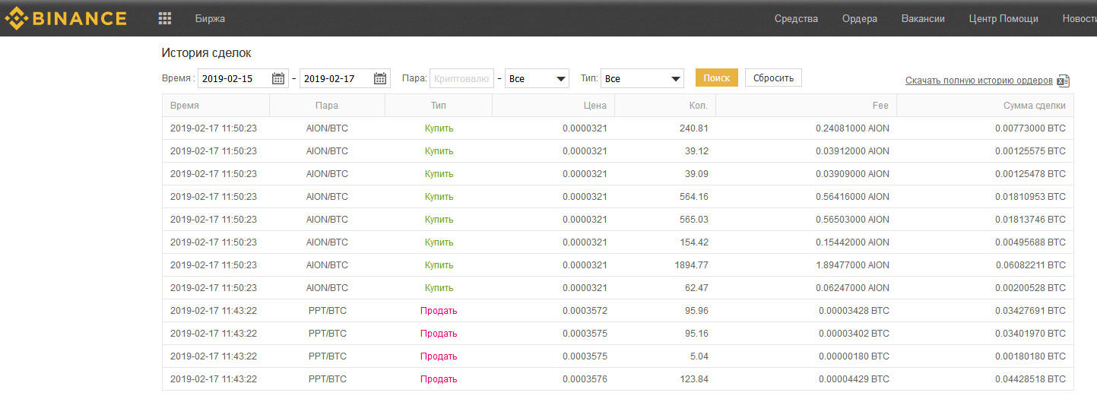
Task: Click the price 0.0003572 cell
Action: (585, 311)
